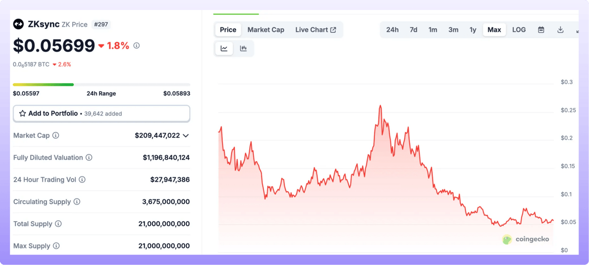Click the $209,447,022 market cap value
Screen dimensions: 589x265
click(157, 135)
